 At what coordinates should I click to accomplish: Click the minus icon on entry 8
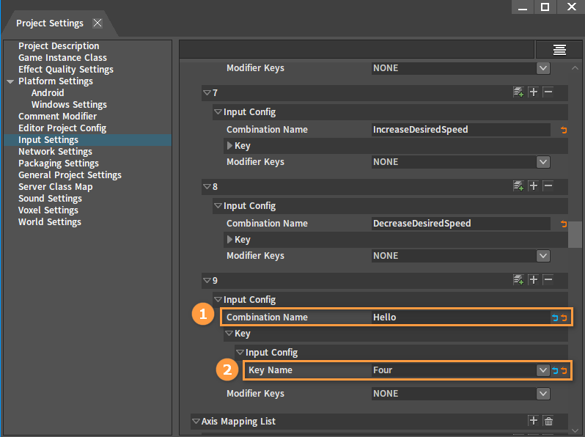(548, 186)
